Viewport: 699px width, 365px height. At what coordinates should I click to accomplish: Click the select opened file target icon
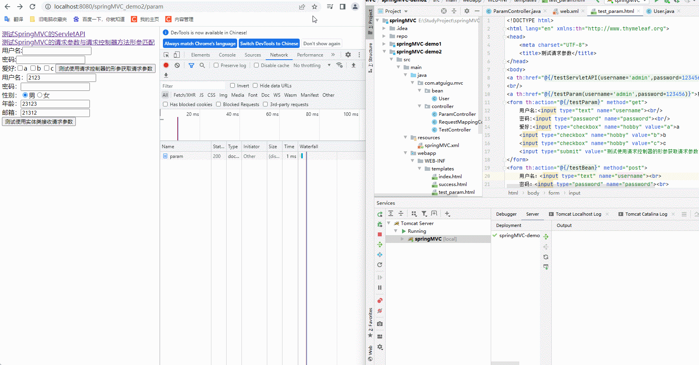pos(443,11)
